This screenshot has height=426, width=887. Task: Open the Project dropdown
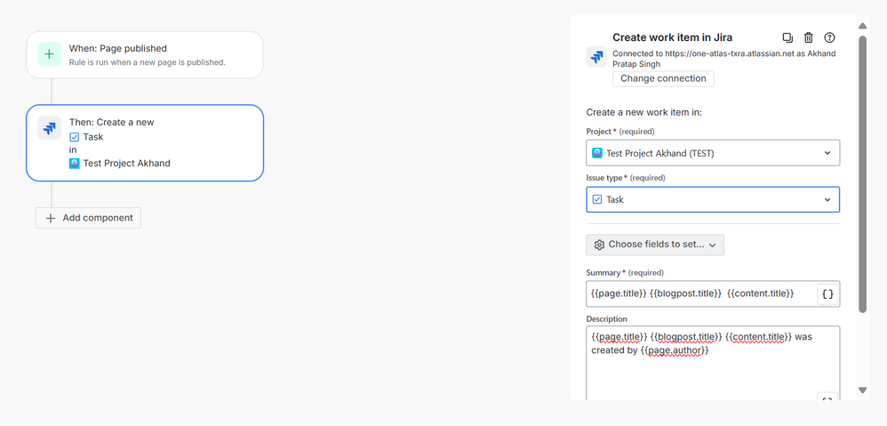pos(713,153)
